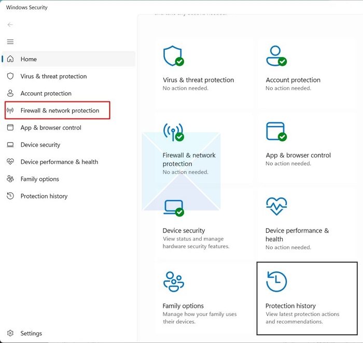Open the Device performance & health card title
The width and height of the screenshot is (363, 343).
click(297, 235)
